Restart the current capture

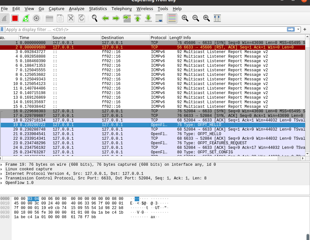(x=26, y=18)
